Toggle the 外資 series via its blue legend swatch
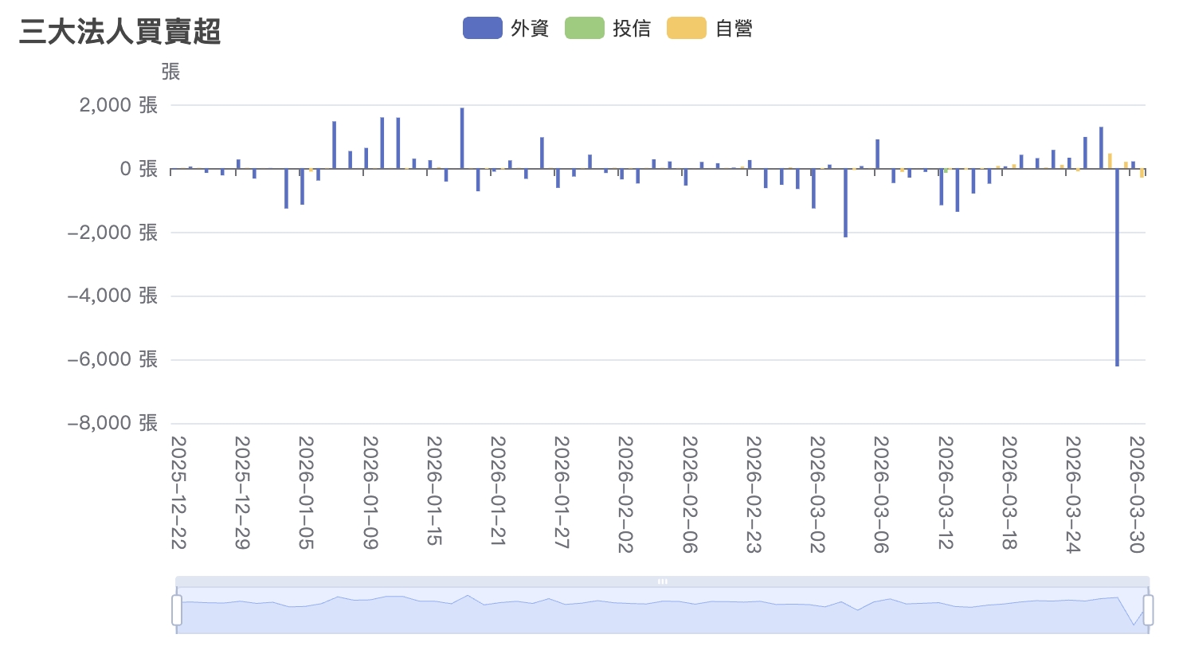 482,29
